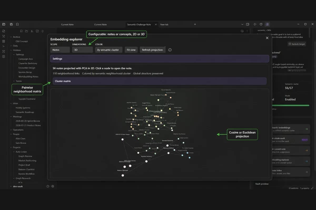The height and width of the screenshot is (210, 316).
Task: Click the bookmark-shaped icon in the explorer toolbar
Action: point(21,31)
